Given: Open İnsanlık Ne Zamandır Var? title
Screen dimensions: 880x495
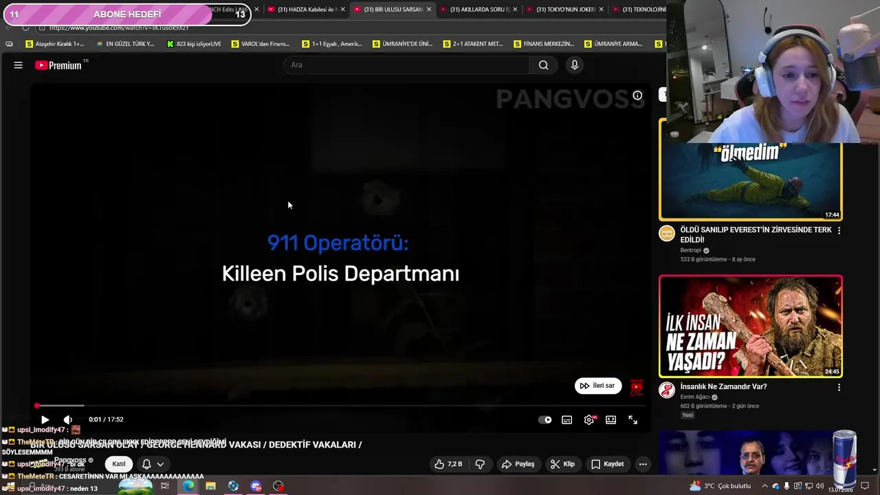Looking at the screenshot, I should 723,386.
